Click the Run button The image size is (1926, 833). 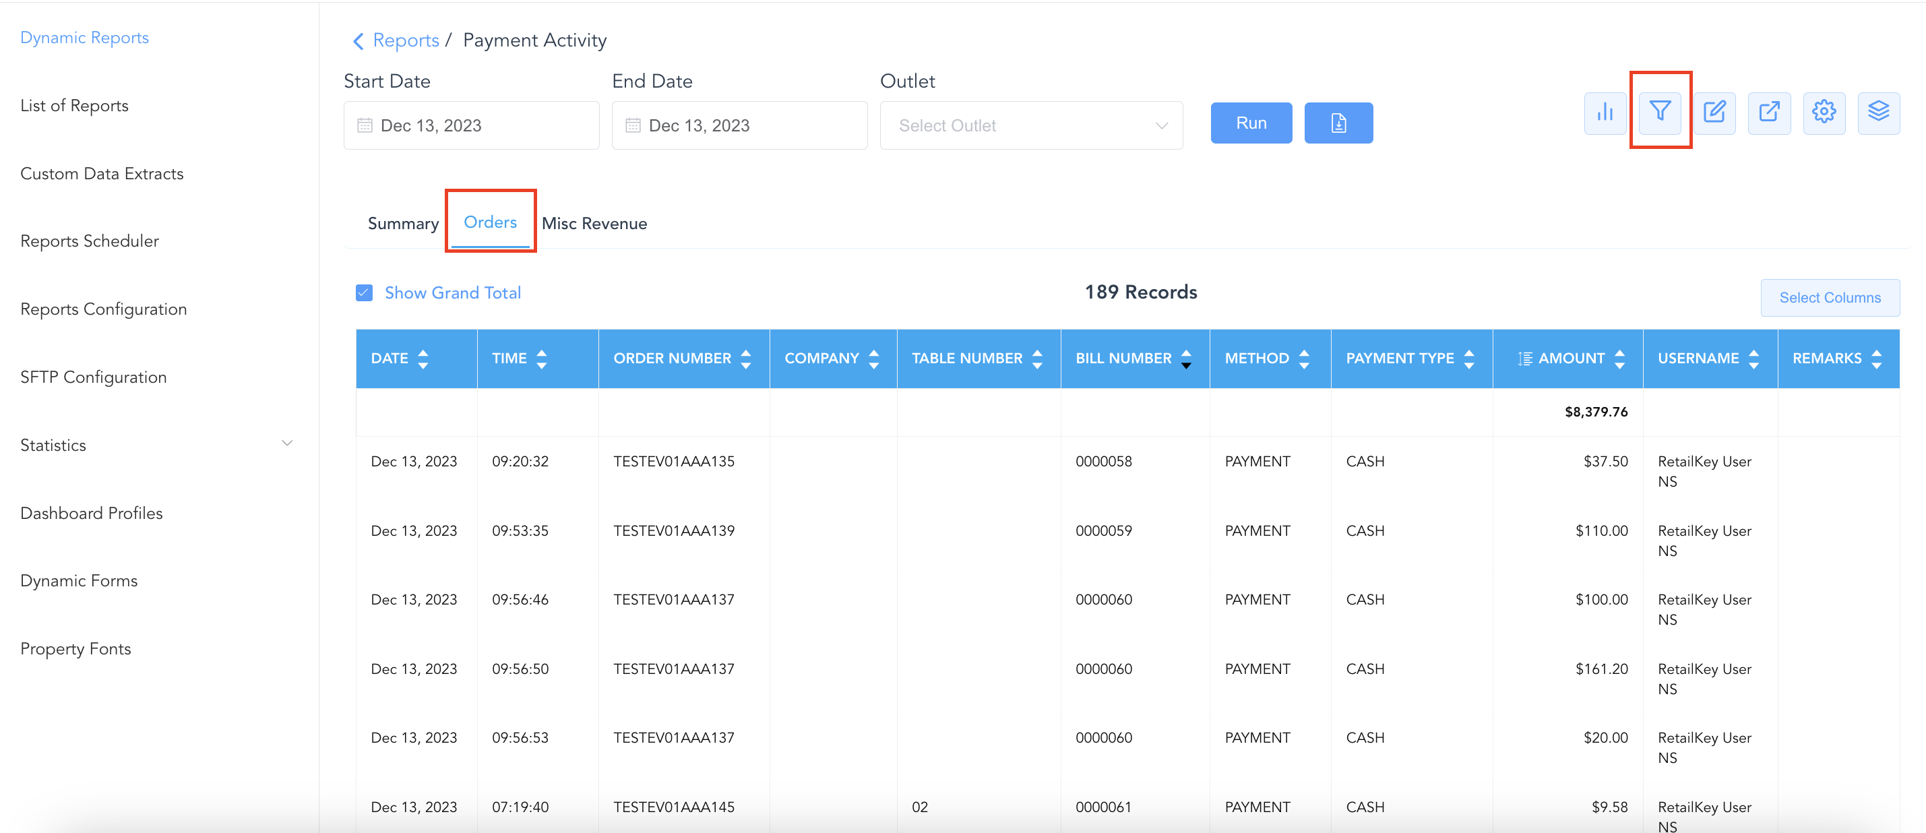1251,123
